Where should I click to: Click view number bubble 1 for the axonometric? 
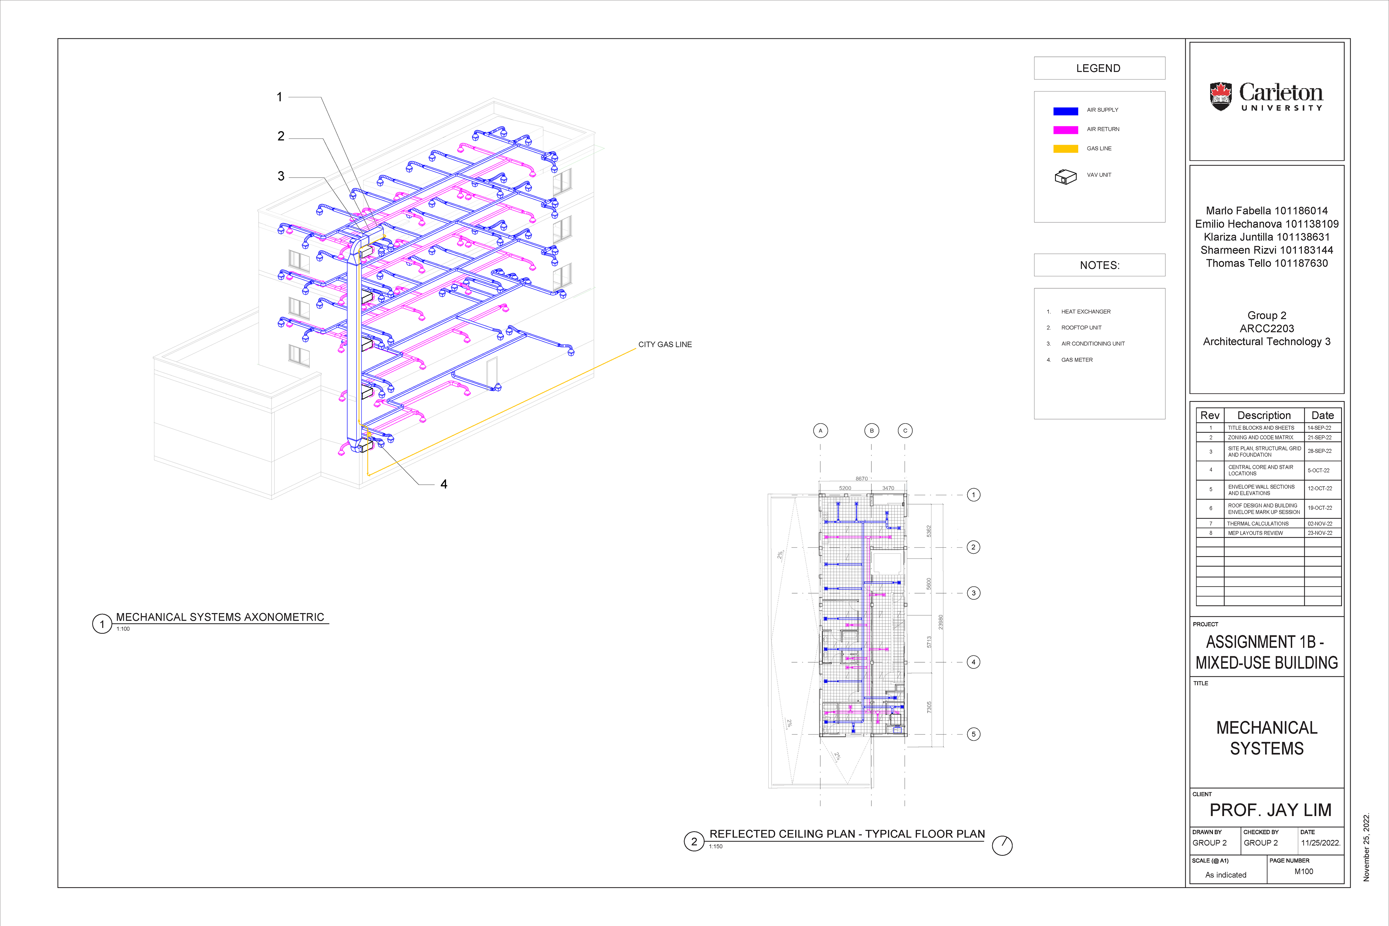102,624
